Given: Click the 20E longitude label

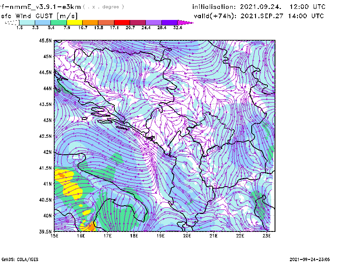Looking at the screenshot, I should pos(187,236).
